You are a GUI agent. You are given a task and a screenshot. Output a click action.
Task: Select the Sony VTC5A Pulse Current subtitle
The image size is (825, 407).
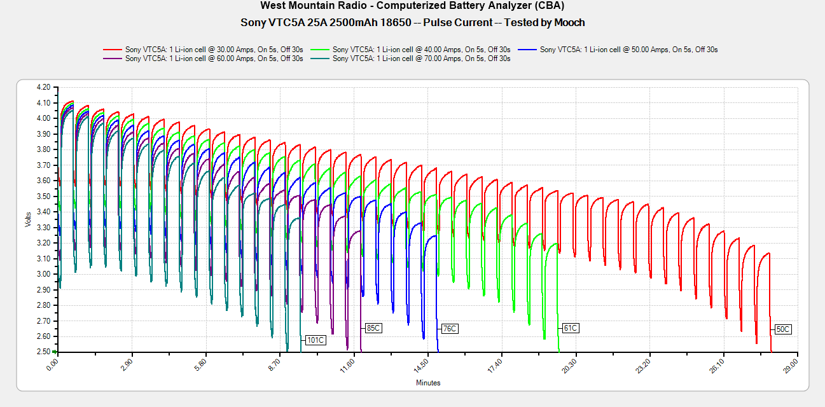[412, 22]
